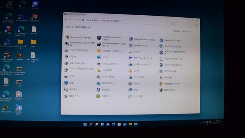Viewport: 245px width, 138px height.
Task: Open Security and Maintenance item
Action: [140, 58]
